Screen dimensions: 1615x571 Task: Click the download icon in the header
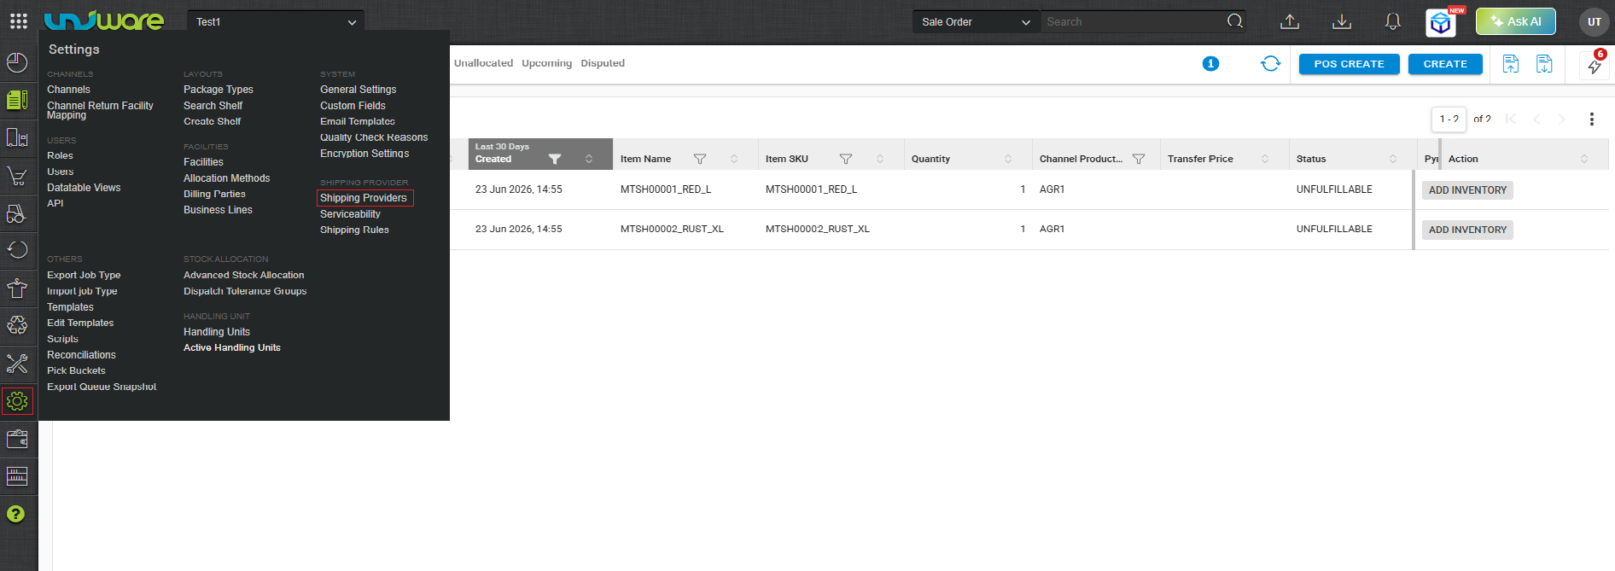point(1342,21)
